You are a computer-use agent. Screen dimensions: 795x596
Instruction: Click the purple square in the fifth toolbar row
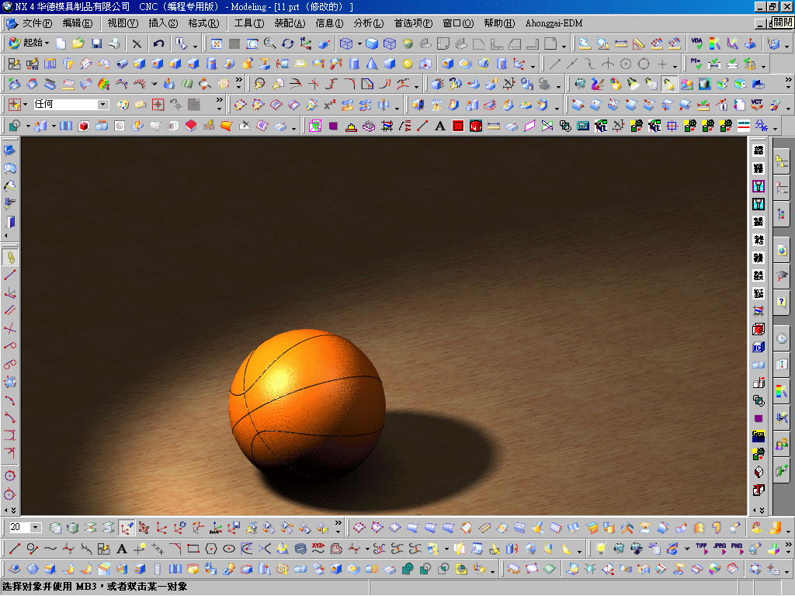point(333,126)
